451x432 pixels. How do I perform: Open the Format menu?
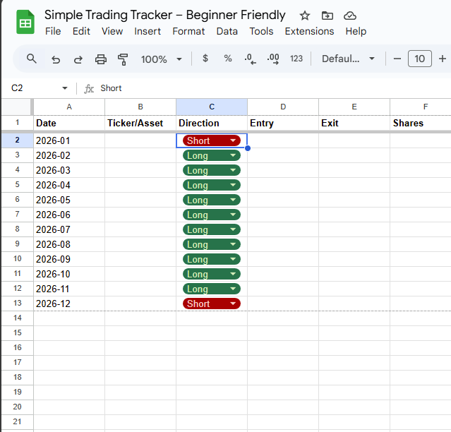point(188,31)
